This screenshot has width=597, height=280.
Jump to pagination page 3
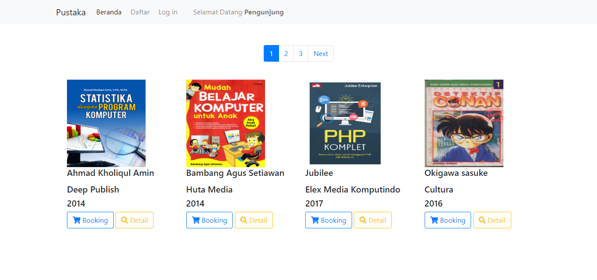[x=300, y=54]
